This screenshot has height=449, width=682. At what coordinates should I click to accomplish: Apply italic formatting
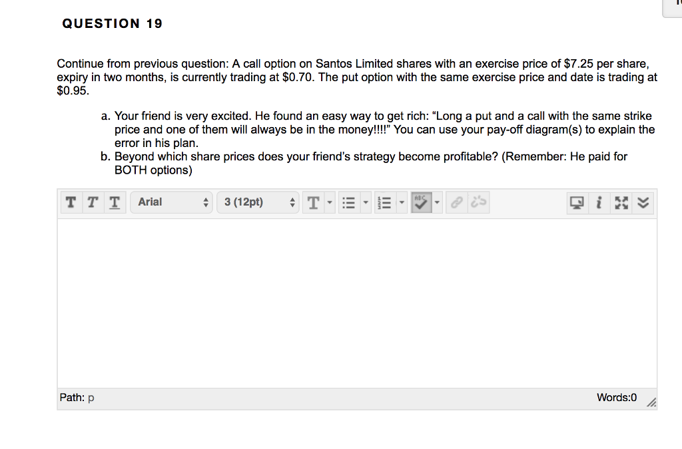tap(93, 202)
